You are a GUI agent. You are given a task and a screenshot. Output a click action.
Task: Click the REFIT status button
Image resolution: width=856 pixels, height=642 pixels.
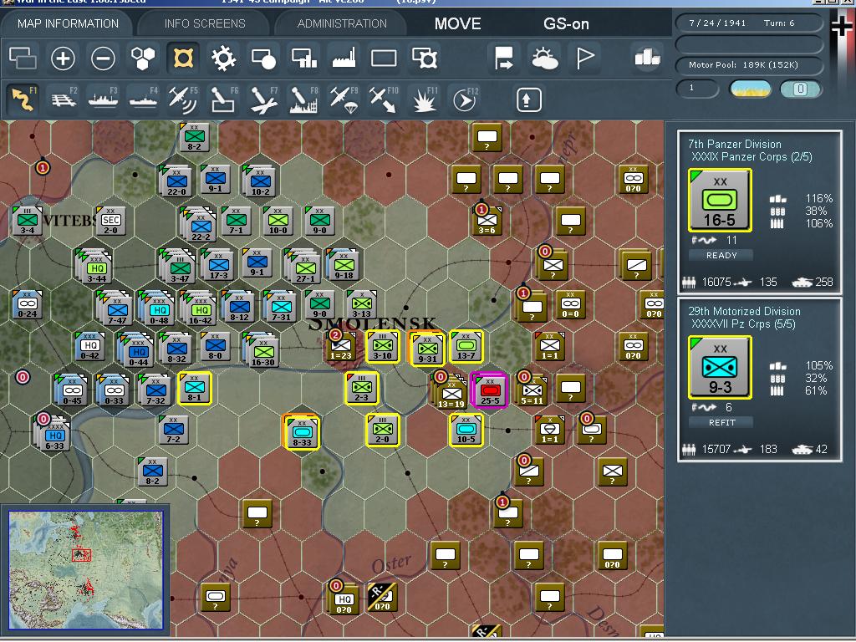coord(721,422)
